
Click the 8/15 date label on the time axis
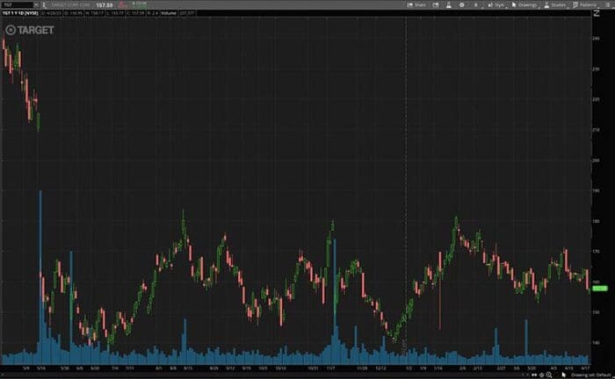[x=188, y=368]
